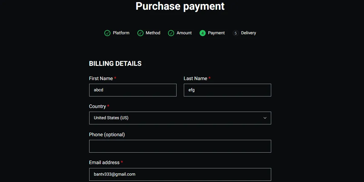Focus the Email address field

(x=180, y=174)
